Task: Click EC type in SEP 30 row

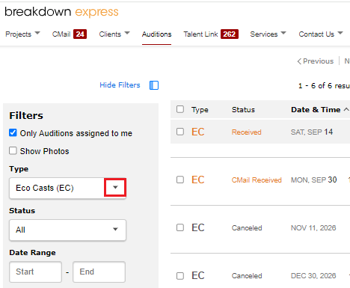Action: (198, 180)
